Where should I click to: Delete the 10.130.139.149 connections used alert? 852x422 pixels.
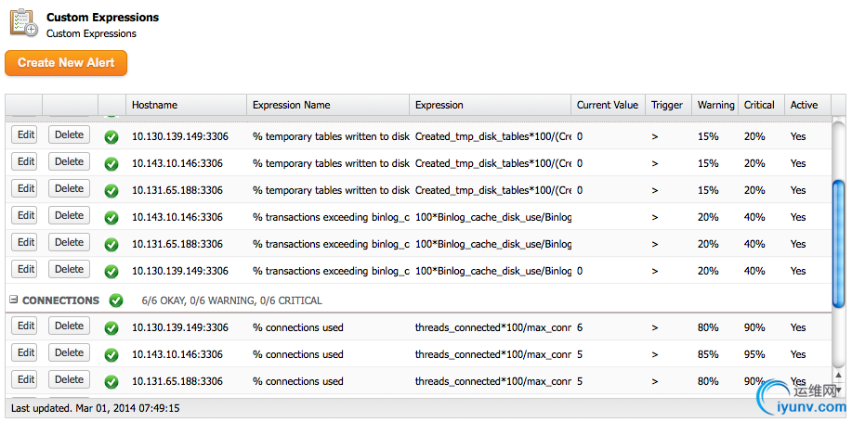click(x=69, y=326)
